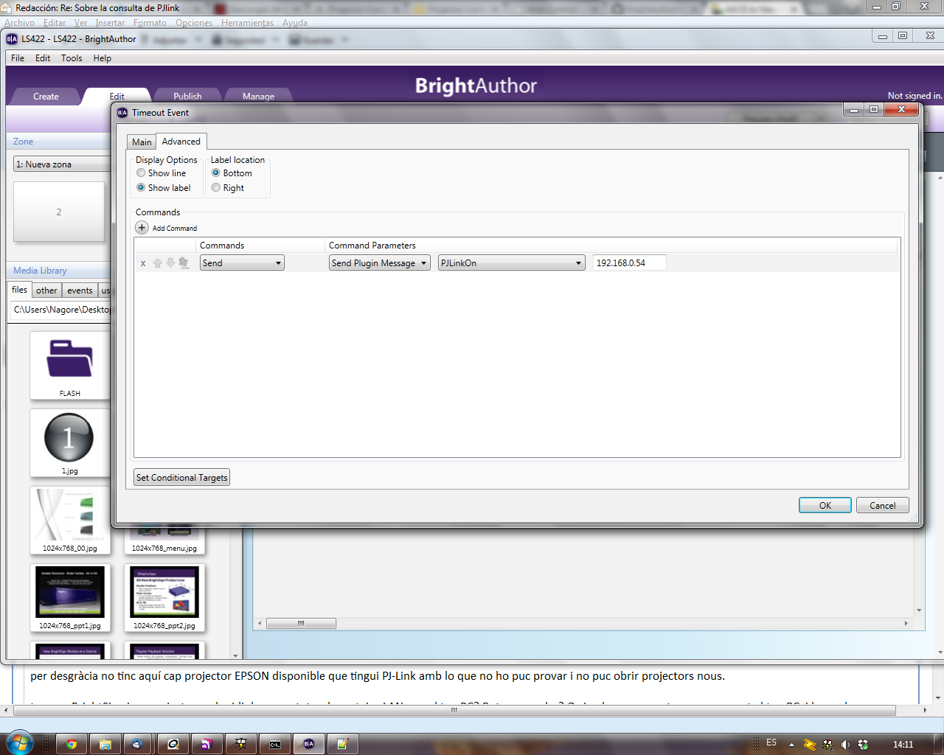This screenshot has height=755, width=944.
Task: Click the ES language indicator
Action: pyautogui.click(x=771, y=742)
